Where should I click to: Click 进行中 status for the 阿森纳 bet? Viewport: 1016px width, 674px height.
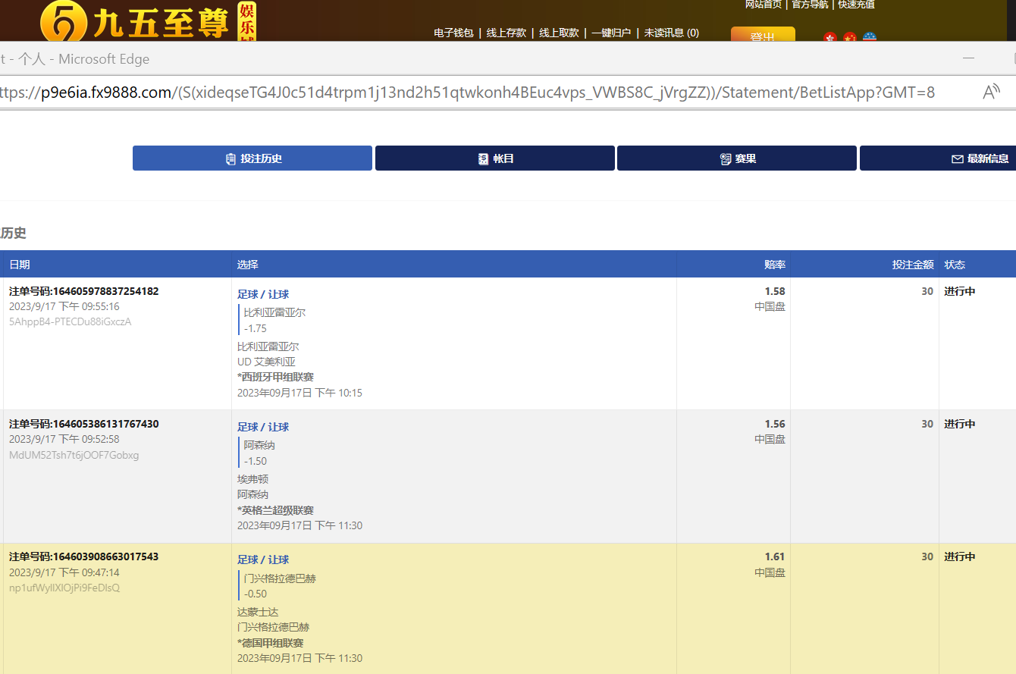tap(960, 424)
